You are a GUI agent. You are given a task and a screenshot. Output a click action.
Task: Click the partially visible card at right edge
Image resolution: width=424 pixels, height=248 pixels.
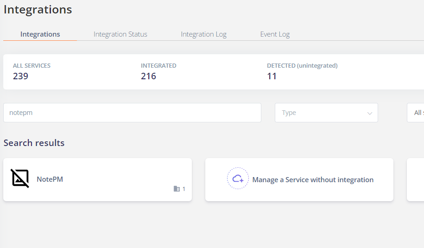415,179
